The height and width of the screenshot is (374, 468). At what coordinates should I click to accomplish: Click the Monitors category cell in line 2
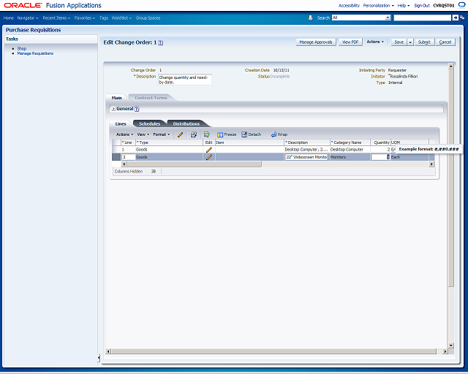coord(350,157)
